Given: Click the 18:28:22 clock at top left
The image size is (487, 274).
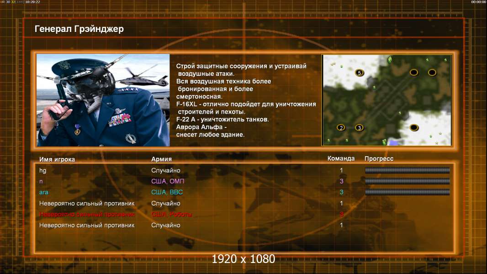Looking at the screenshot, I should pos(32,2).
